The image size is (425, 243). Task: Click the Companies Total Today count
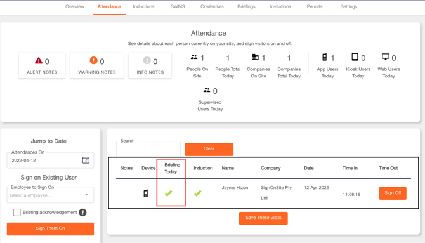coord(289,58)
